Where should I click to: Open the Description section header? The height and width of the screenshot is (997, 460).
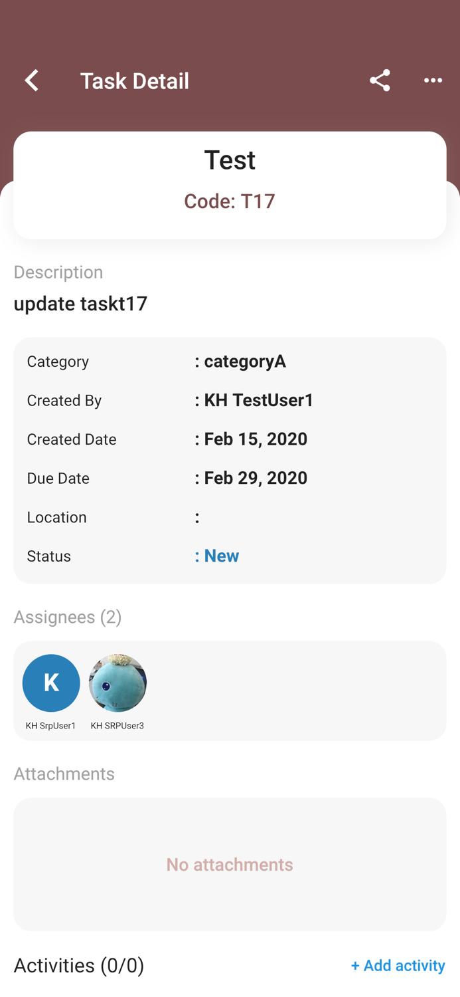click(58, 272)
